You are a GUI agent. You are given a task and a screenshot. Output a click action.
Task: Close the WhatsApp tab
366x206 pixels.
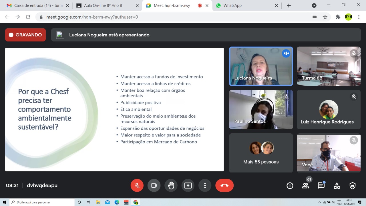[x=276, y=5]
